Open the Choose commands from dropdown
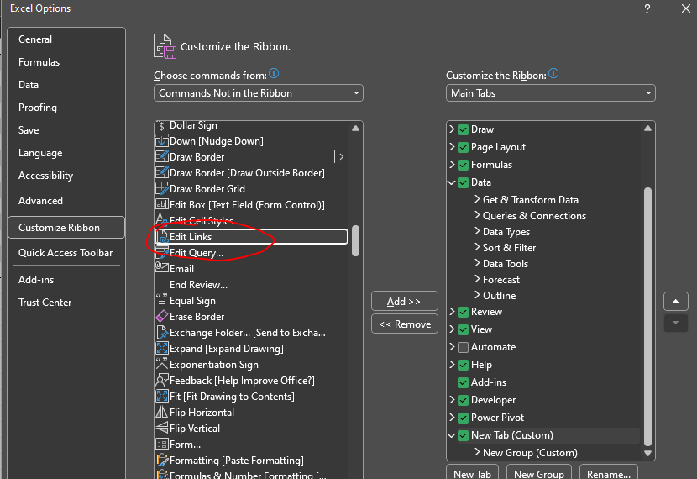 pos(259,93)
